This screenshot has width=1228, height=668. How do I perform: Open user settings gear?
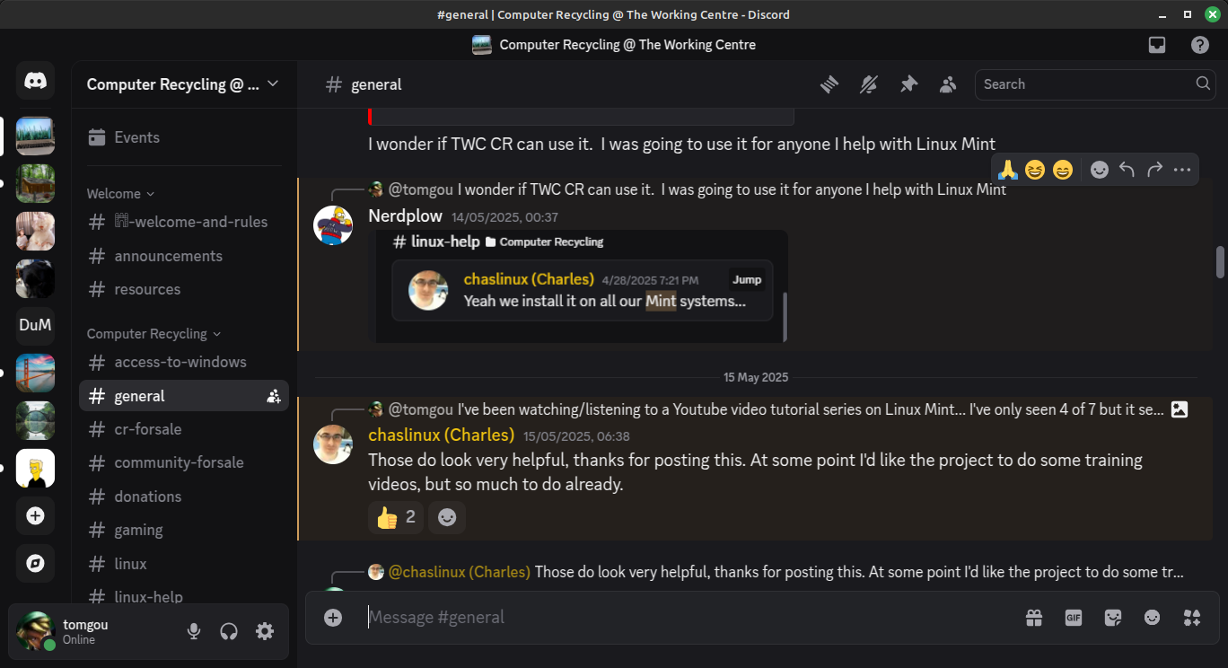[265, 631]
